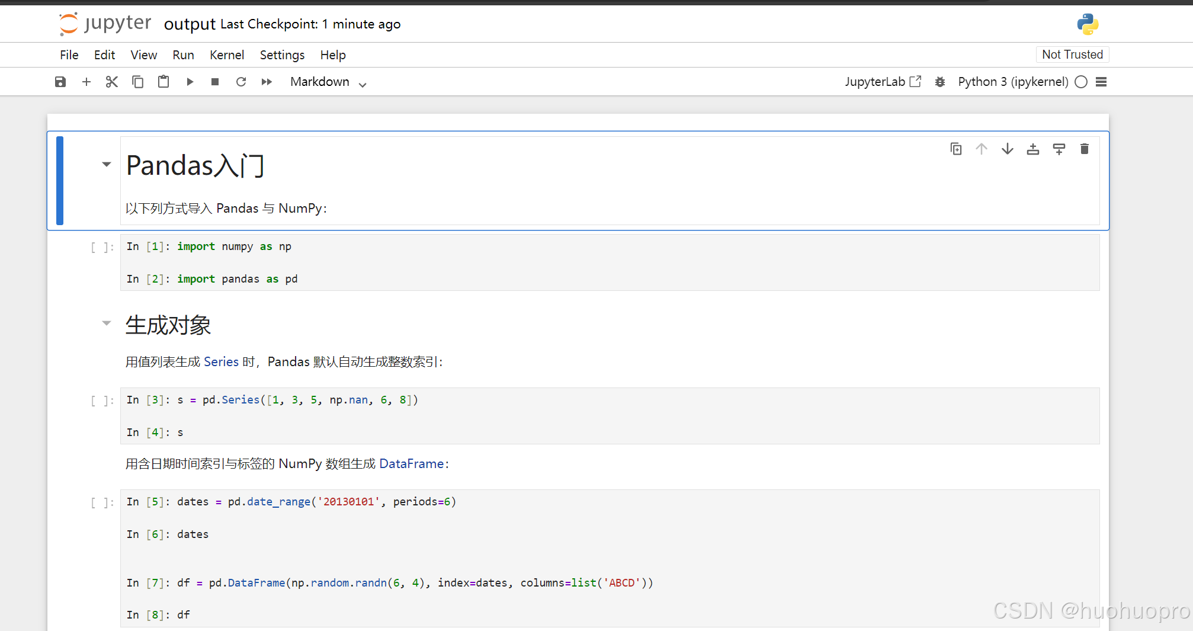Image resolution: width=1193 pixels, height=631 pixels.
Task: Click the line In [6]: dates
Action: coord(168,534)
